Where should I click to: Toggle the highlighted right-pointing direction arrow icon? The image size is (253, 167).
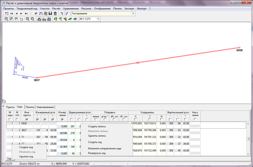[67, 14]
